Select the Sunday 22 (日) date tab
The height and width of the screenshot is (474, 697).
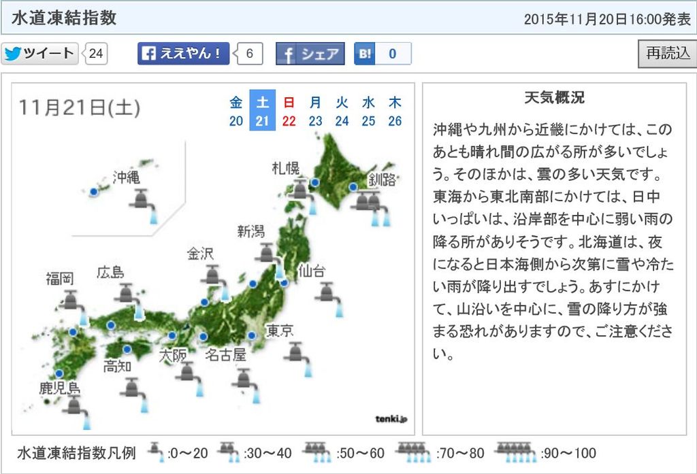click(289, 112)
